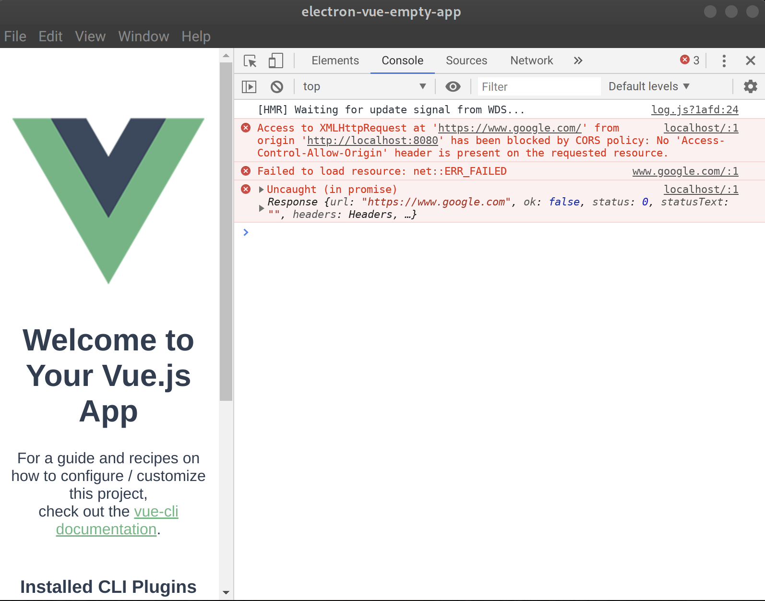Viewport: 765px width, 601px height.
Task: Expand the Uncaught (in promise) entry
Action: tap(262, 190)
